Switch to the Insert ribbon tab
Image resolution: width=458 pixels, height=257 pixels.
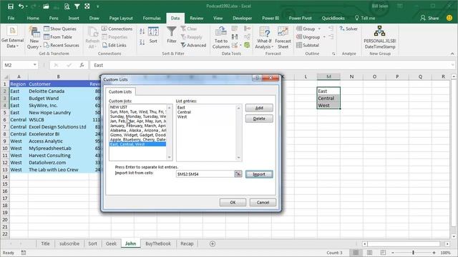pyautogui.click(x=74, y=18)
